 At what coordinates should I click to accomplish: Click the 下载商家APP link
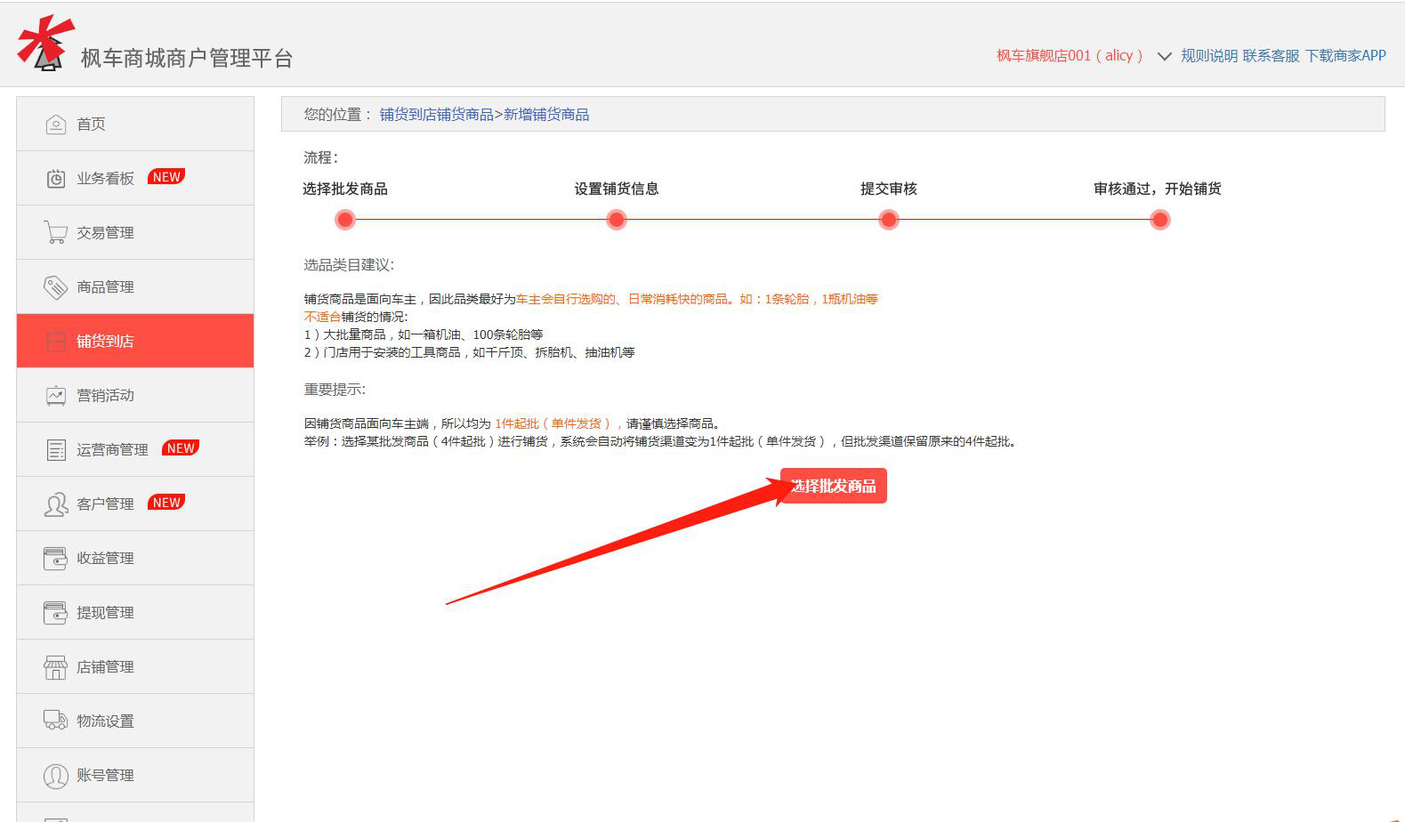coord(1345,56)
